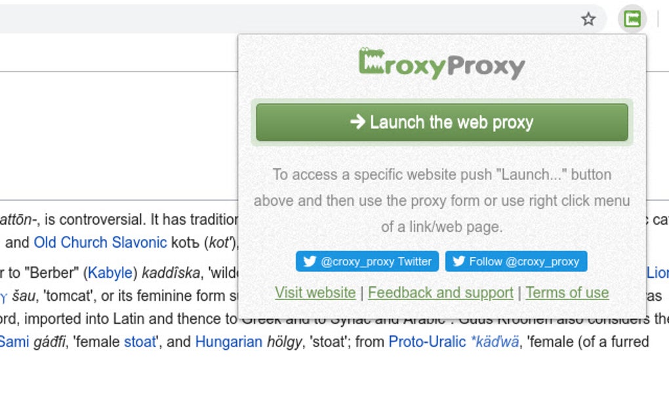This screenshot has height=418, width=669.
Task: Go to Feedback and support
Action: [x=440, y=293]
